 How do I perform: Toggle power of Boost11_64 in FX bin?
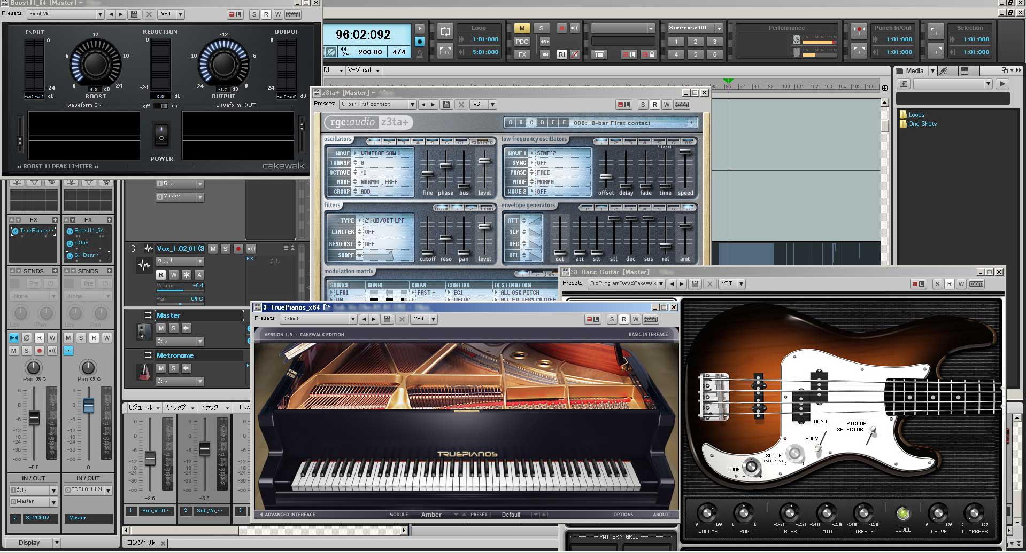pos(70,231)
